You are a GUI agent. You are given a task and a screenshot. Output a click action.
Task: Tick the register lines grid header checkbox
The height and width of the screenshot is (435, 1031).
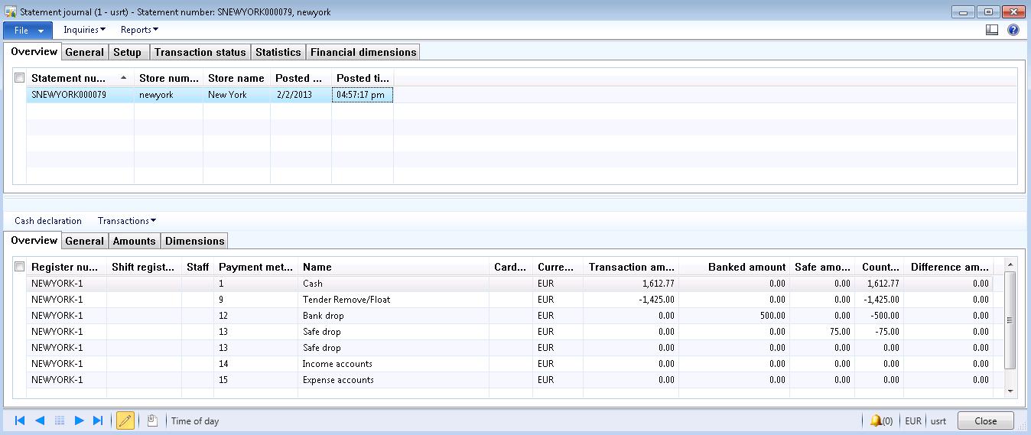coord(20,267)
